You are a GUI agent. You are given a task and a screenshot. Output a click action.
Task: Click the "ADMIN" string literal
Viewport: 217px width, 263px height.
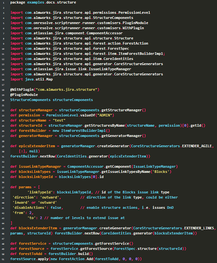(x=104, y=115)
